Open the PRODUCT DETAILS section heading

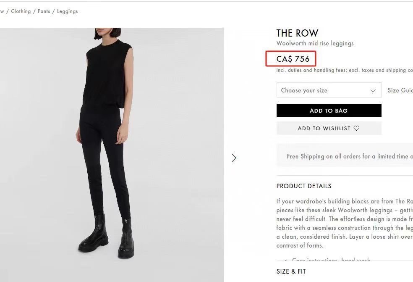click(x=304, y=186)
